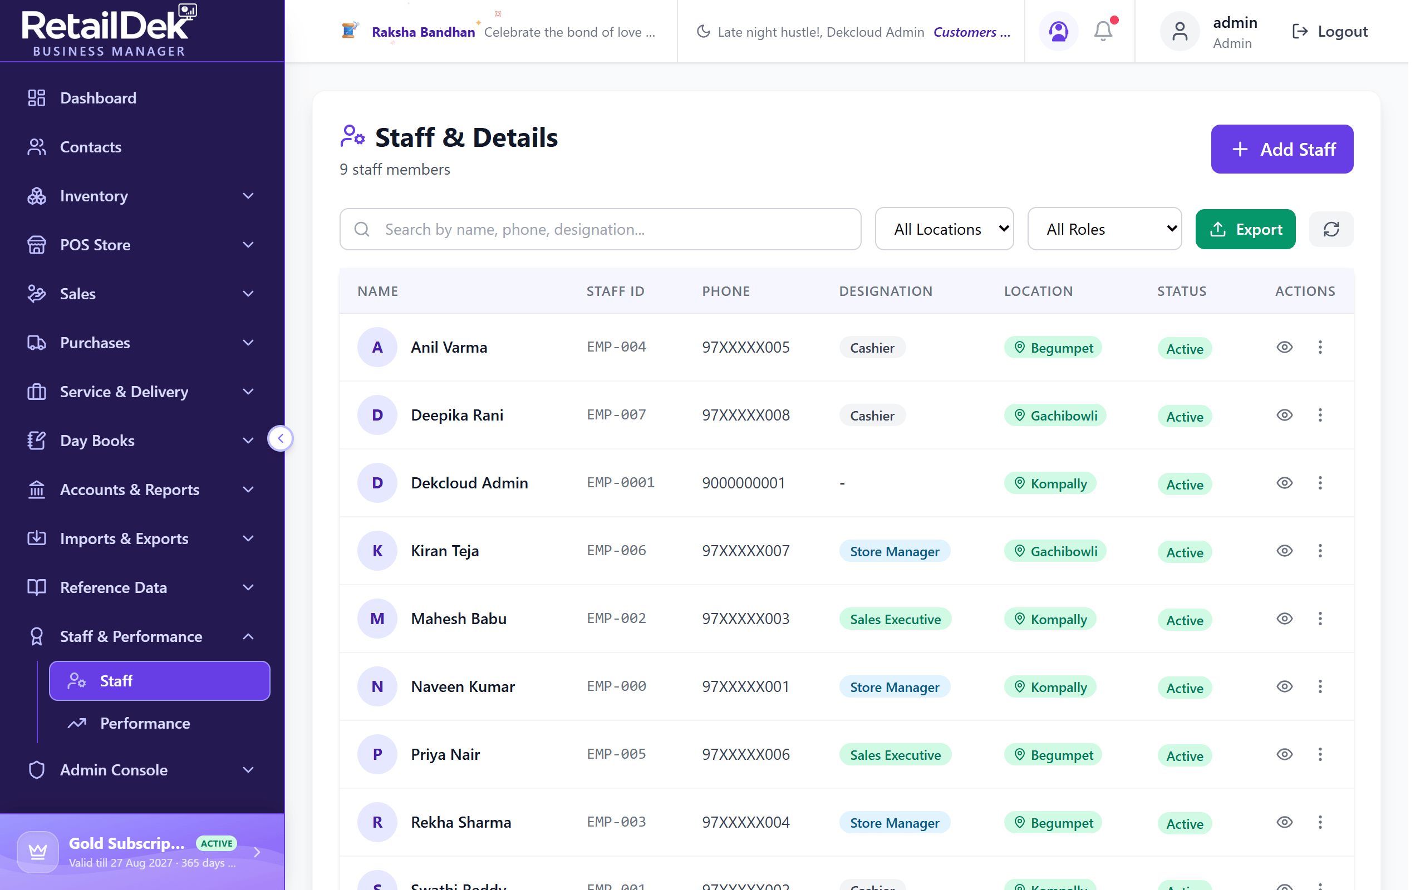View details of Mahesh Babu

tap(1284, 619)
